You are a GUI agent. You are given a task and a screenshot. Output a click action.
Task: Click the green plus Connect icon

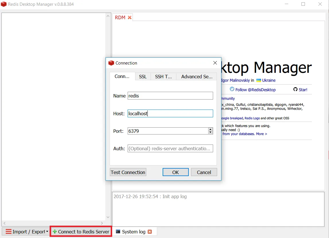(x=54, y=231)
